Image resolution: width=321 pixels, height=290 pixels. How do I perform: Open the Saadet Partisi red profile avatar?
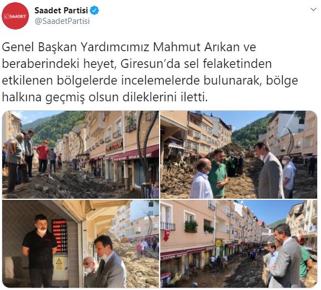(x=16, y=16)
